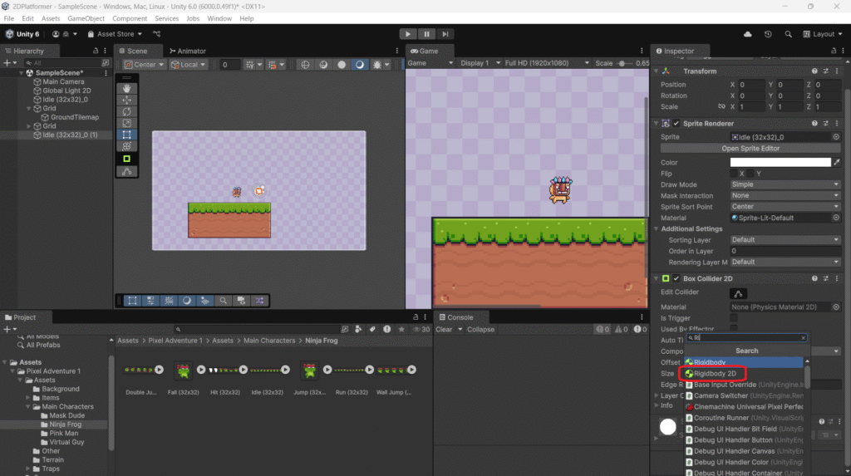Clear the component search field
The height and width of the screenshot is (476, 851).
[804, 337]
